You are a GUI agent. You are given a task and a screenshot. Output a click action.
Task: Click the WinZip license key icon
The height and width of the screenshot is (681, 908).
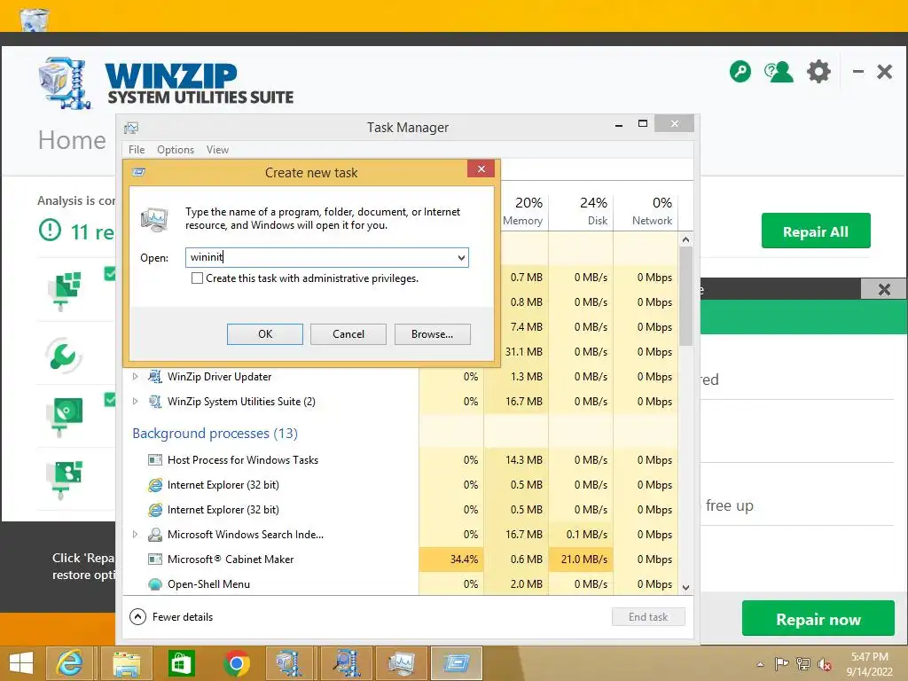740,72
